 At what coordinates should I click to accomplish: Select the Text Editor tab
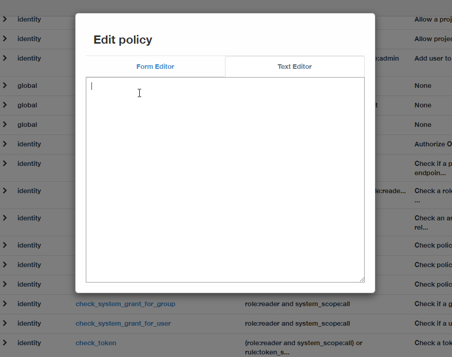tap(294, 66)
